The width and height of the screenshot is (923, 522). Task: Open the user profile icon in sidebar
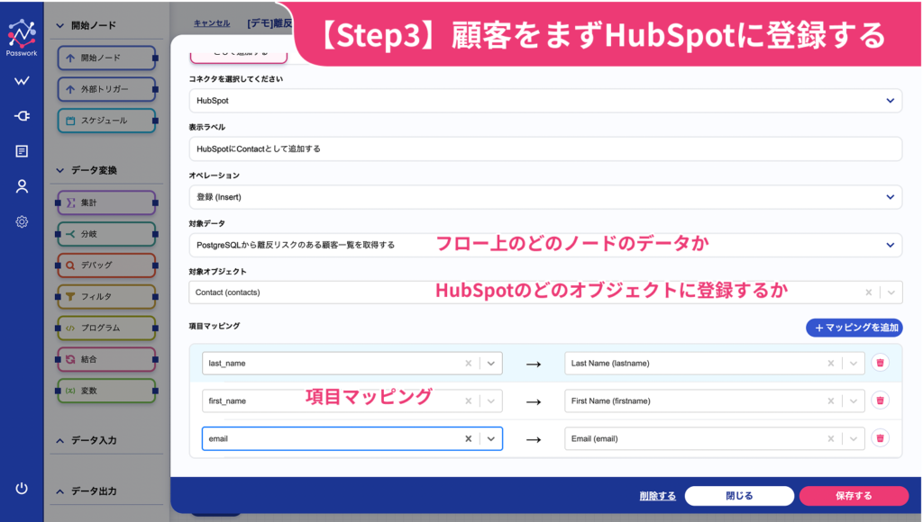(22, 186)
